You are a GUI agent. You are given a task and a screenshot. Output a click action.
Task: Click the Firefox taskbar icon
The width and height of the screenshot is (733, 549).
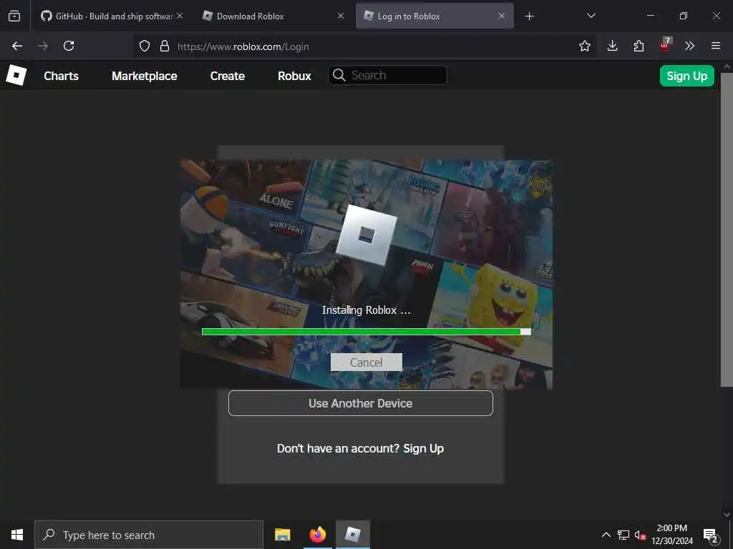(317, 535)
